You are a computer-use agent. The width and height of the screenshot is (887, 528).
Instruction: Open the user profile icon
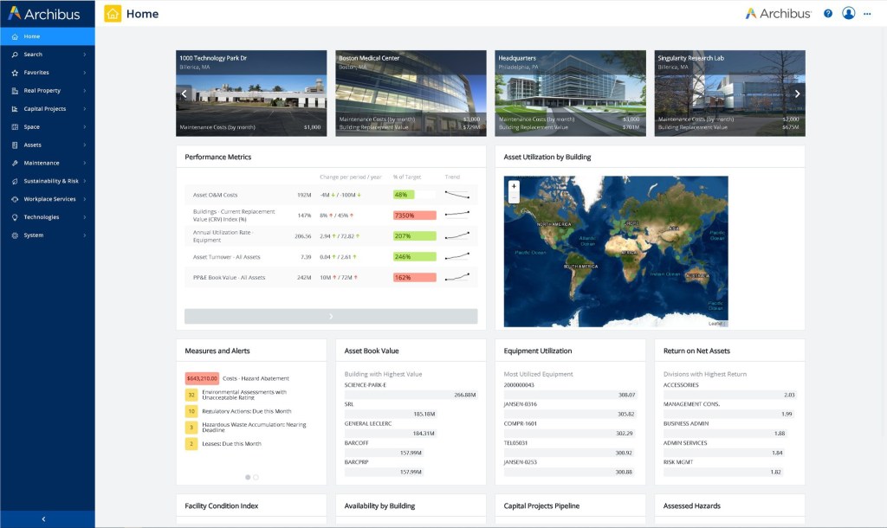tap(849, 14)
